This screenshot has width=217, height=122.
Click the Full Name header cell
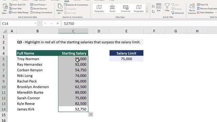[x=37, y=53]
